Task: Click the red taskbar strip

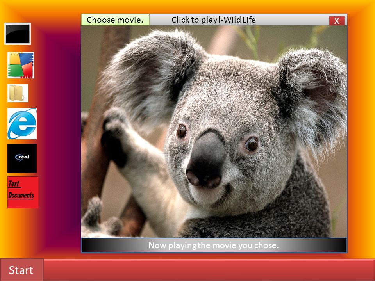Action: coord(209,270)
